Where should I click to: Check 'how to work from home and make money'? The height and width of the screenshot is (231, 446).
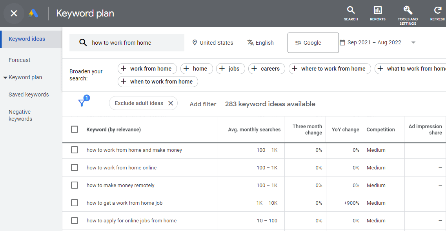point(75,150)
